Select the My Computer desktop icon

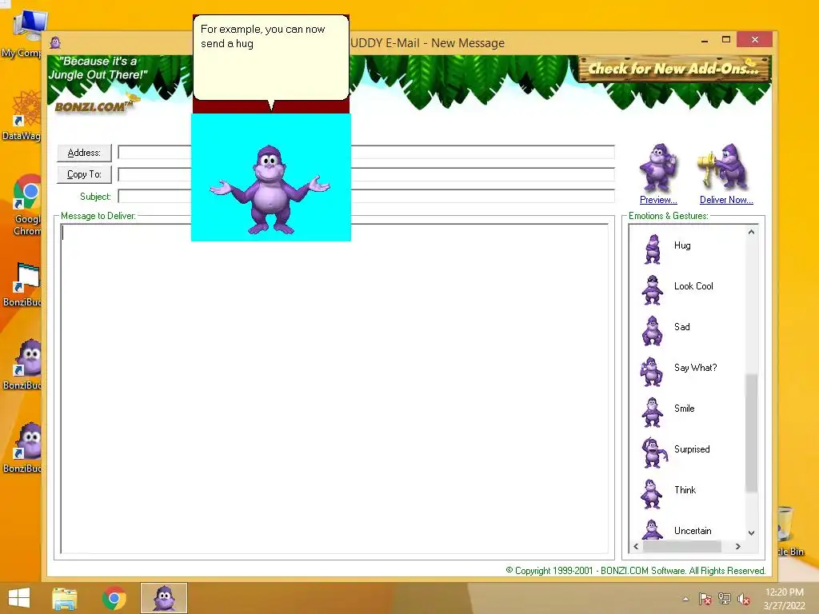(x=23, y=34)
